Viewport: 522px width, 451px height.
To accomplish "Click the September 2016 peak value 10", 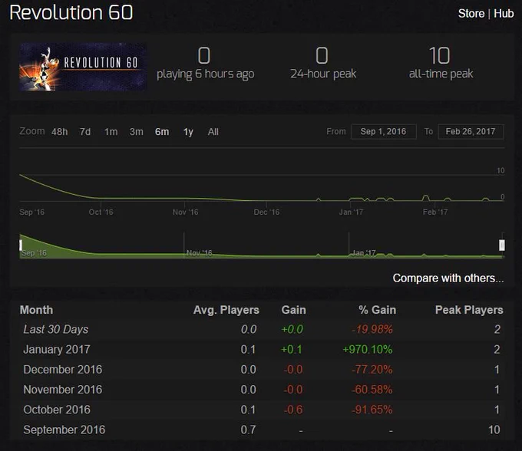I will [x=494, y=430].
